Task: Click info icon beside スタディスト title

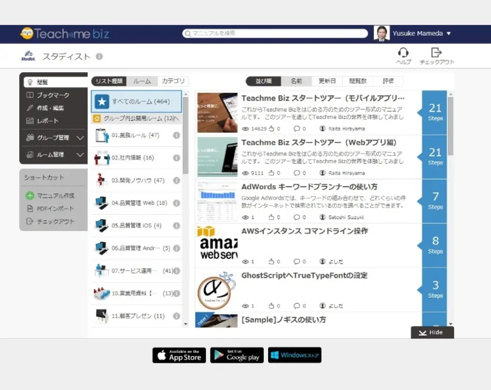Action: pos(99,56)
